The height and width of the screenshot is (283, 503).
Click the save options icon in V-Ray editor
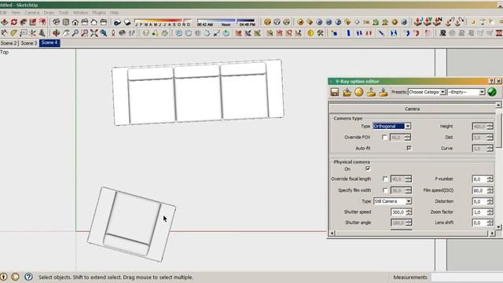tap(335, 92)
